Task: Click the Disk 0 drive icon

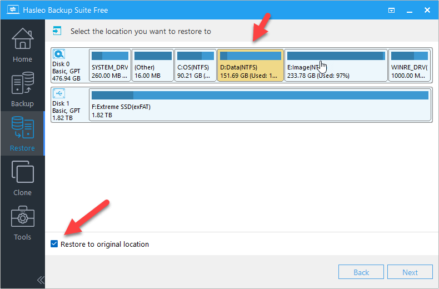Action: (59, 54)
